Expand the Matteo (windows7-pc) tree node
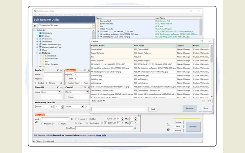 [x=38, y=47]
